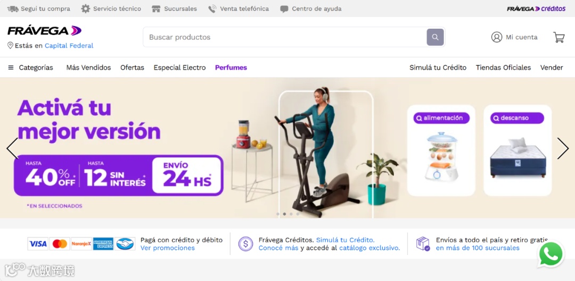The image size is (575, 281).
Task: Focus the Buscar productos search field
Action: (x=284, y=37)
